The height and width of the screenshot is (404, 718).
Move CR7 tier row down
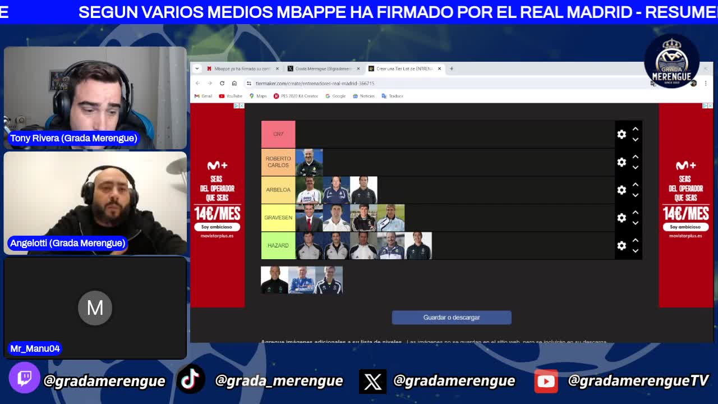(636, 139)
